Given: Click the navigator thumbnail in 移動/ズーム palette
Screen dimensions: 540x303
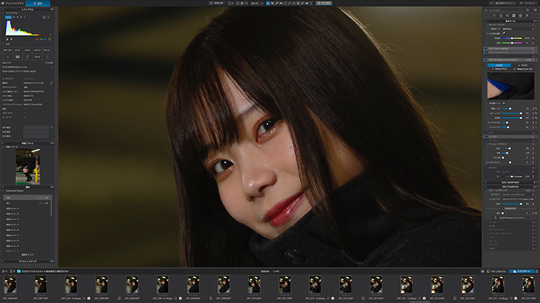Looking at the screenshot, I should point(28,166).
